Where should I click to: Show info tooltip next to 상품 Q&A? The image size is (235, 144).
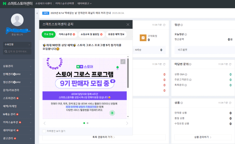186,75
